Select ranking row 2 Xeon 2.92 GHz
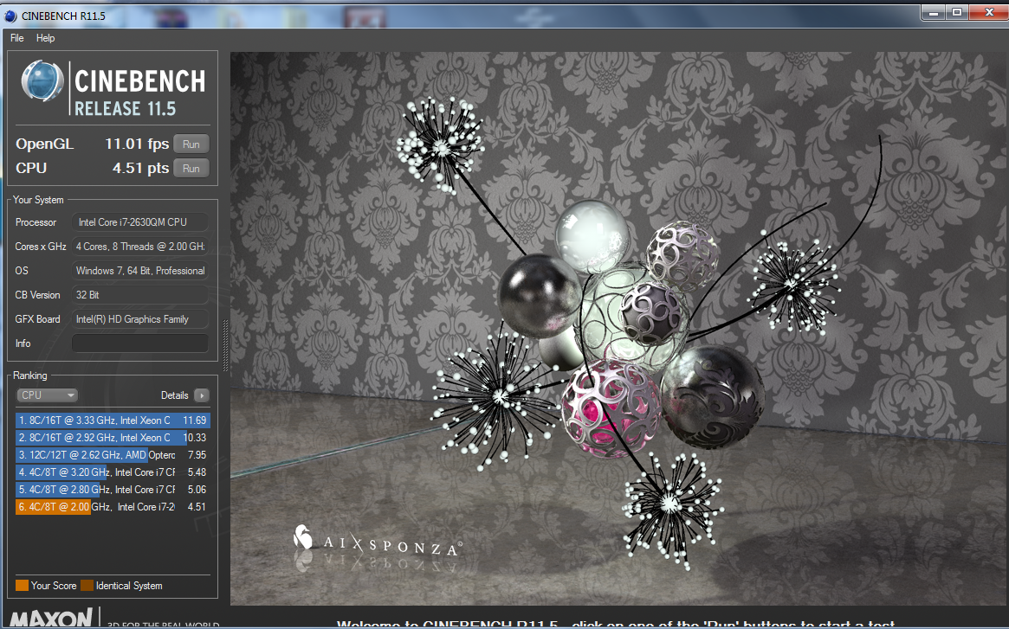Image resolution: width=1009 pixels, height=629 pixels. point(113,437)
